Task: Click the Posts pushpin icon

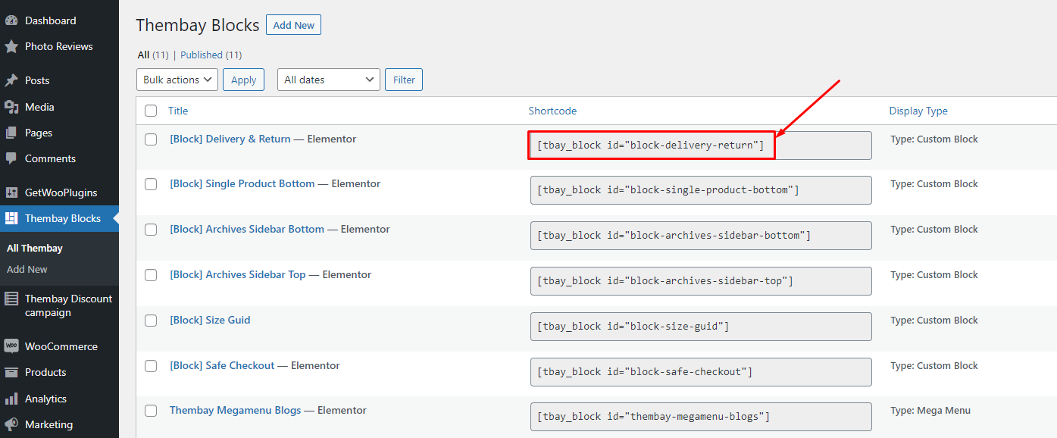Action: point(11,80)
